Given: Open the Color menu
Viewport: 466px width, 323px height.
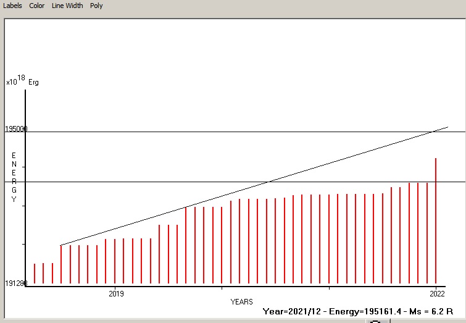Looking at the screenshot, I should [x=37, y=6].
